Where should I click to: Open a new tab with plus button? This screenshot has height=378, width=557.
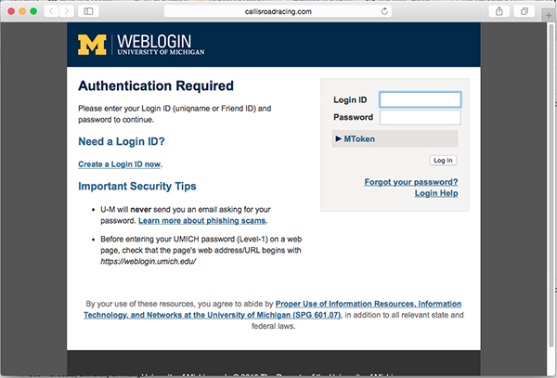pos(549,15)
